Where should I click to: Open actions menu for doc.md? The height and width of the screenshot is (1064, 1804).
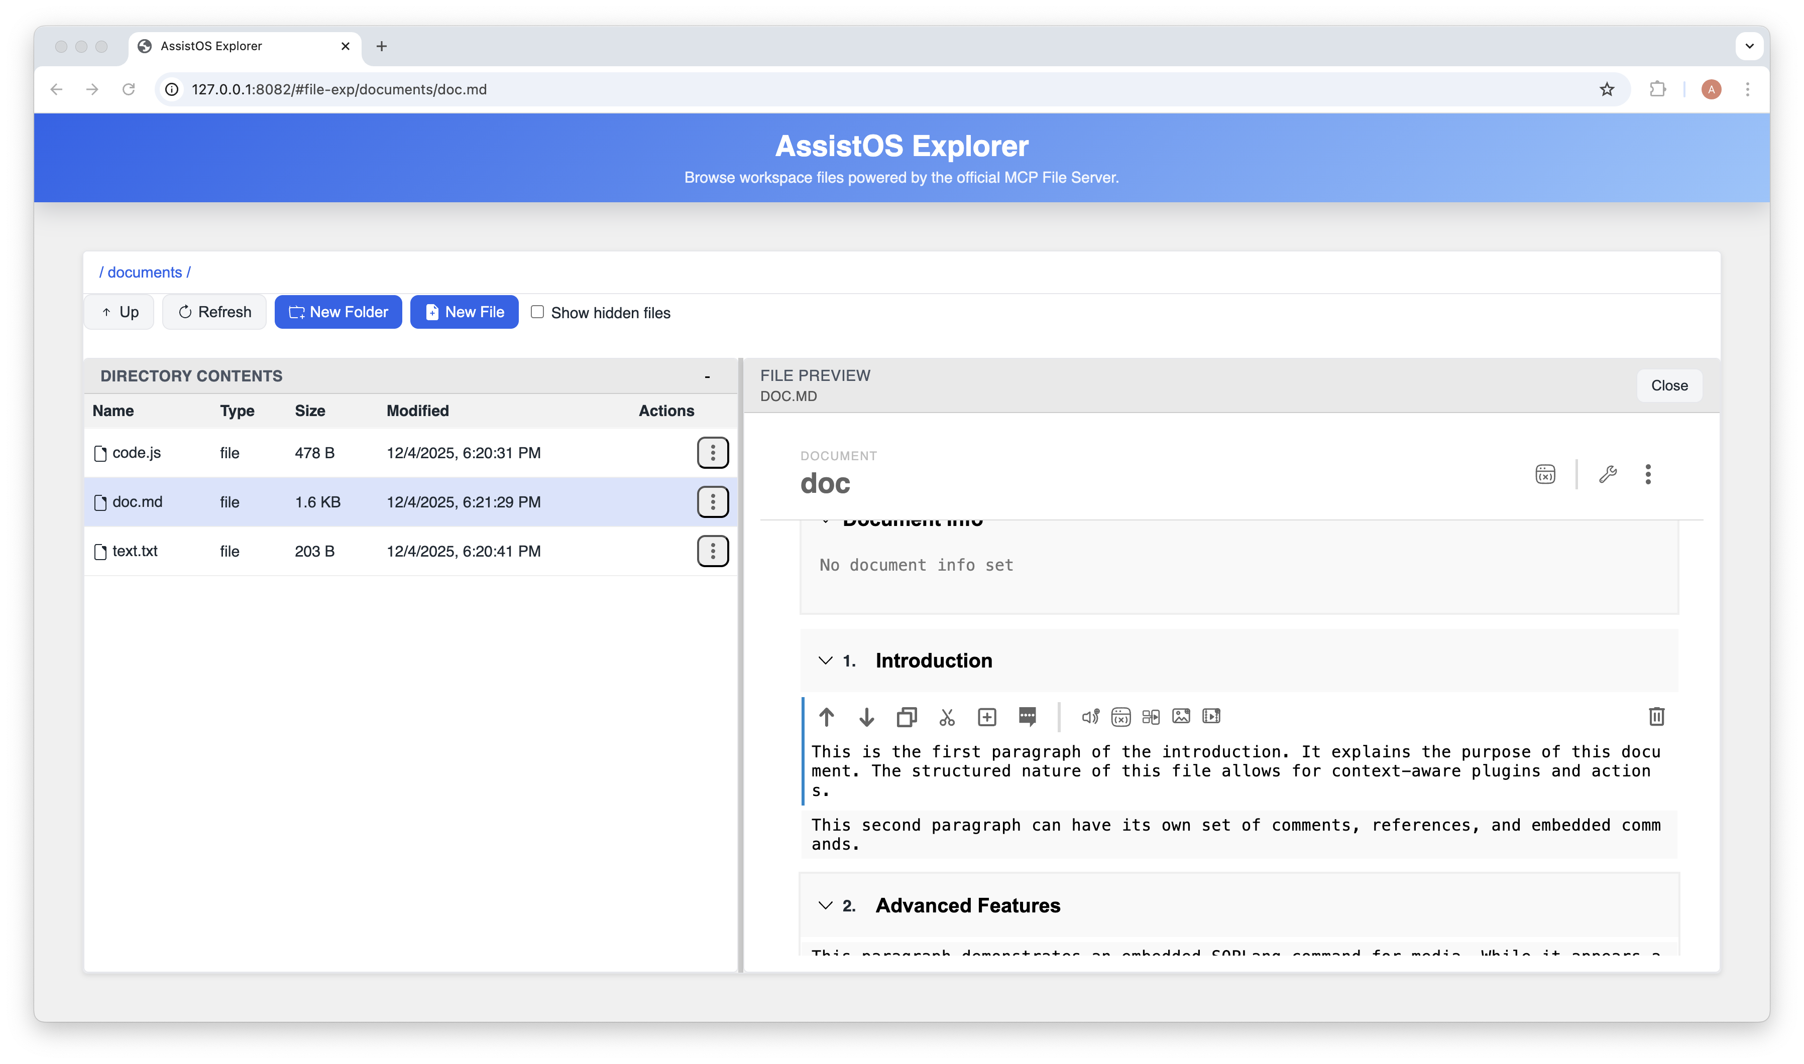coord(712,502)
